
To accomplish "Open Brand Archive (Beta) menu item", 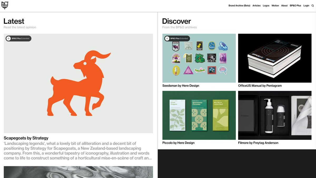I will 239,6.
